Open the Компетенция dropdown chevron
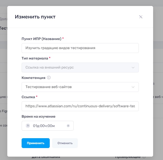The width and height of the screenshot is (163, 160). 133,87
